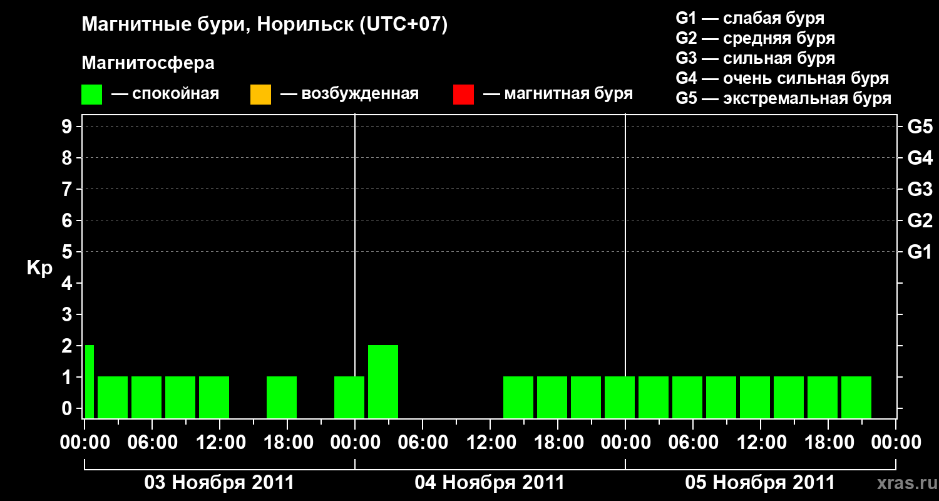This screenshot has height=501, width=939.
Task: Click the date label '03 Ноября 2011'
Action: pos(219,483)
